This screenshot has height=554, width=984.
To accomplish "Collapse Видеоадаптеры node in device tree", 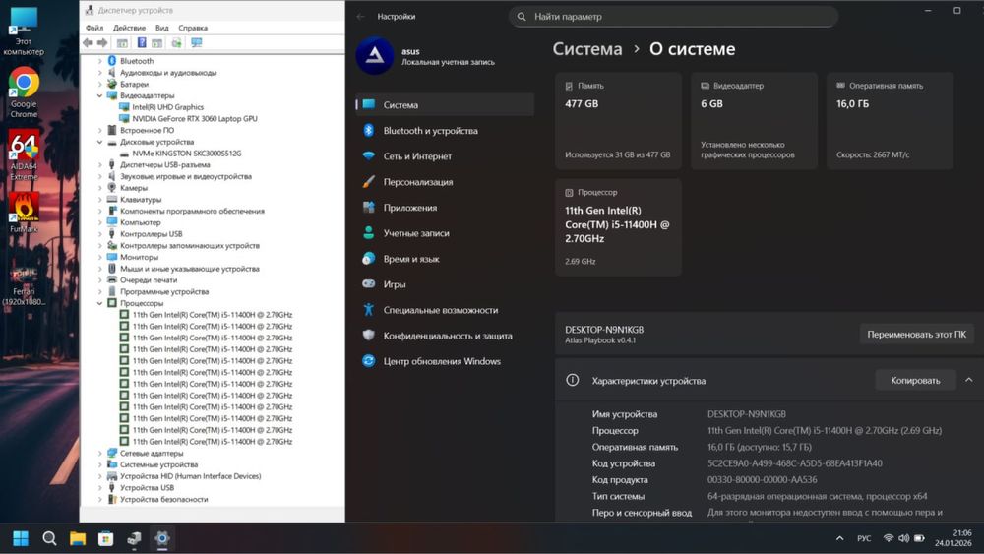I will pos(99,95).
